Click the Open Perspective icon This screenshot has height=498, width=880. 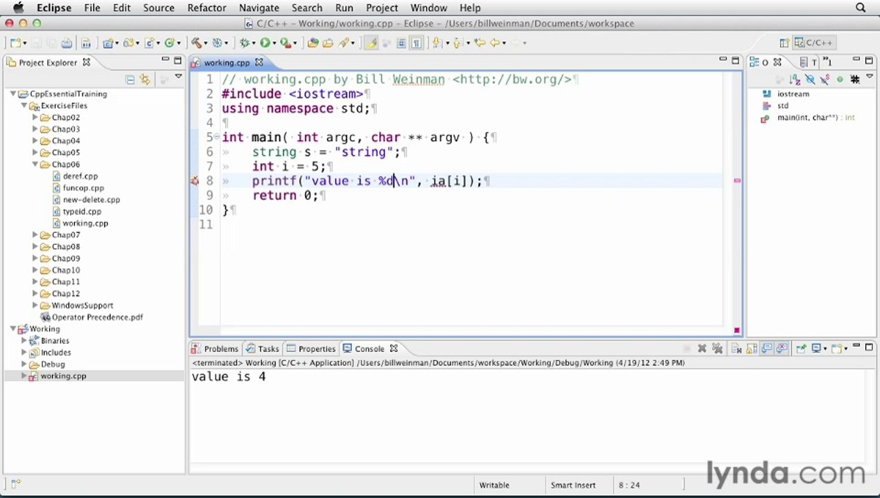(785, 43)
